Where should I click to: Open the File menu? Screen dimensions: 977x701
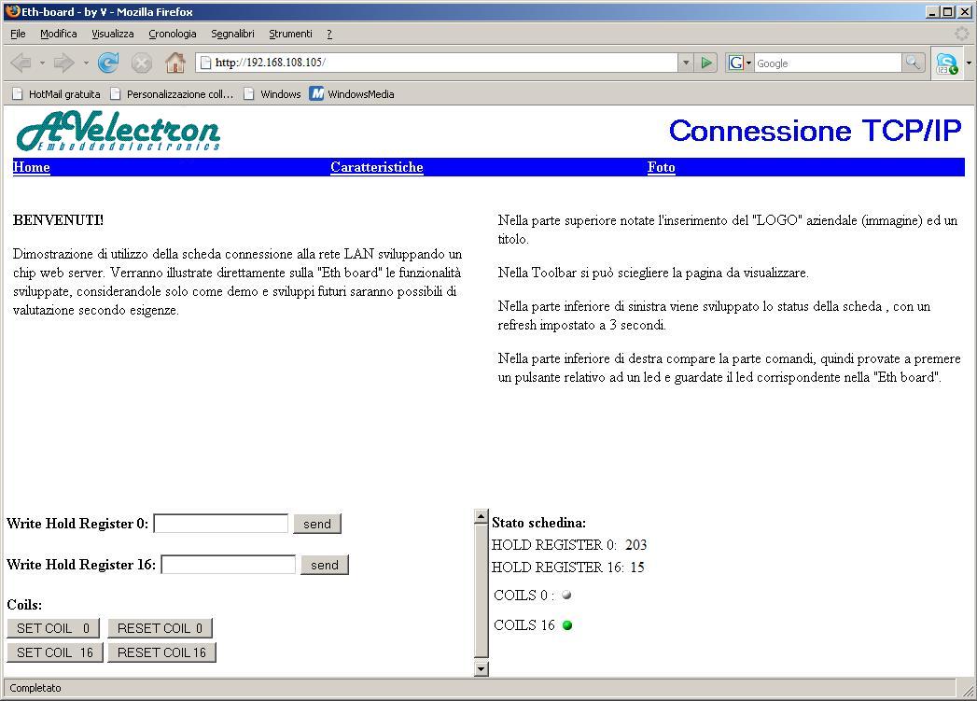(18, 34)
